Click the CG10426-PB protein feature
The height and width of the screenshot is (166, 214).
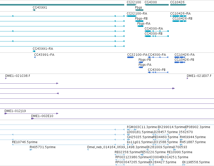[x=180, y=62]
